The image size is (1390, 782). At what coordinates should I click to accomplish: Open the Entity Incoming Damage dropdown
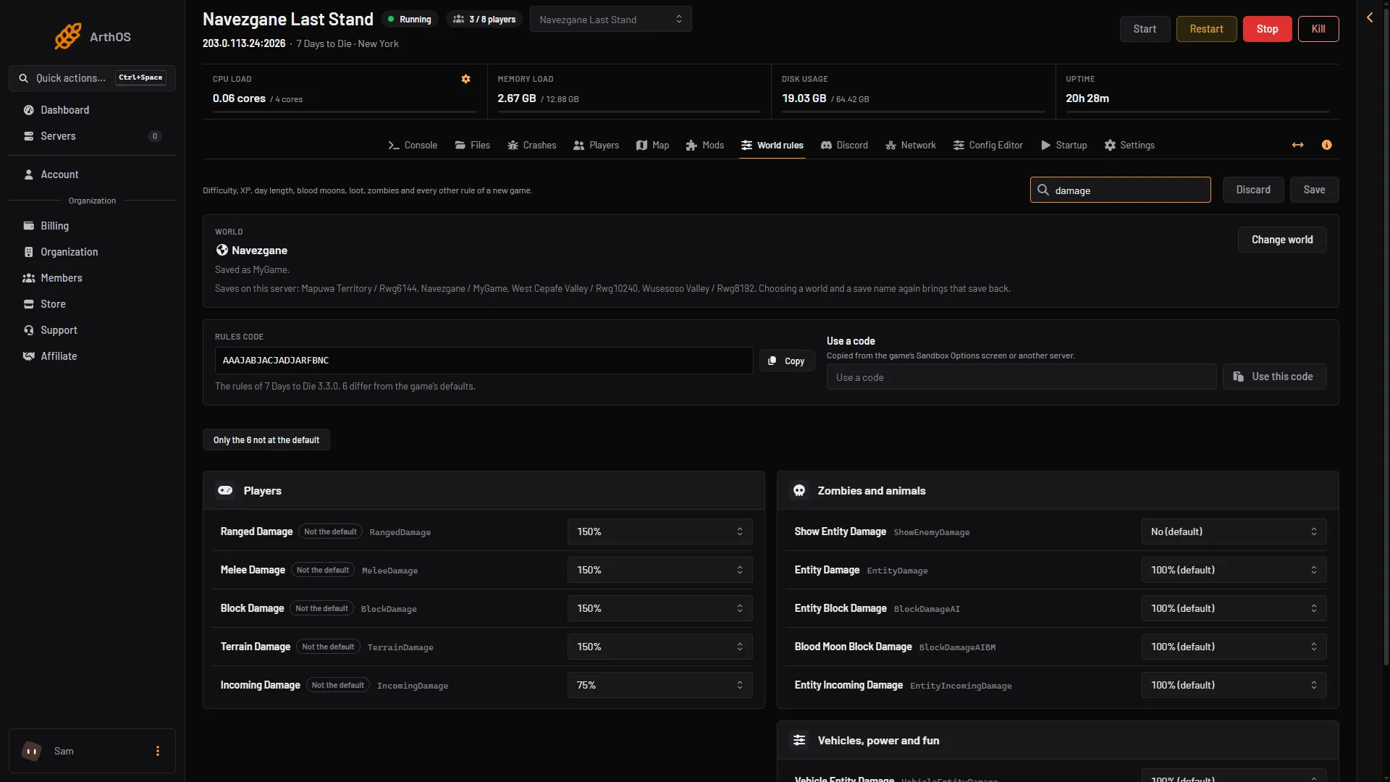tap(1234, 685)
